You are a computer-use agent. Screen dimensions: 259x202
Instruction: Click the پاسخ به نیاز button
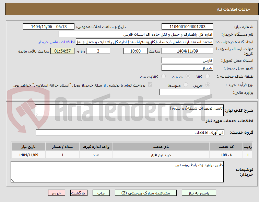(x=199, y=193)
